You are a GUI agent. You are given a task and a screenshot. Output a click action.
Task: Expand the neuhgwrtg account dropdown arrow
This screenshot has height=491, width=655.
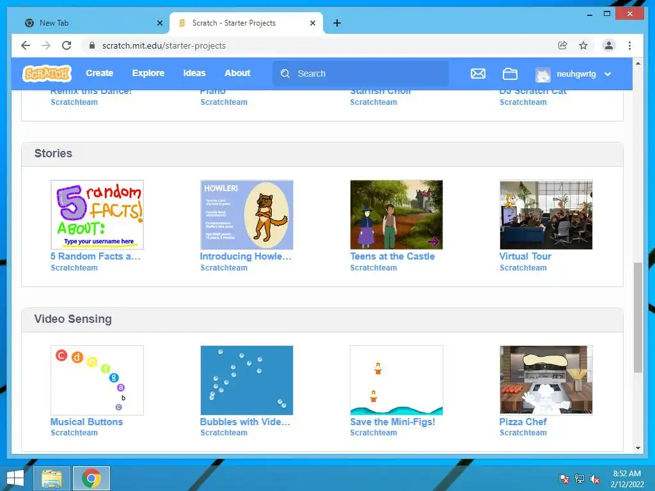coord(608,74)
